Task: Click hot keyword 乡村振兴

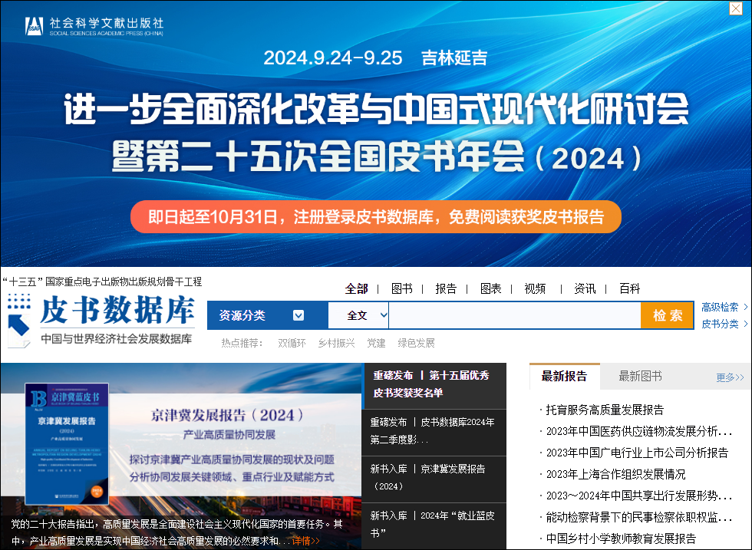Action: coord(336,343)
